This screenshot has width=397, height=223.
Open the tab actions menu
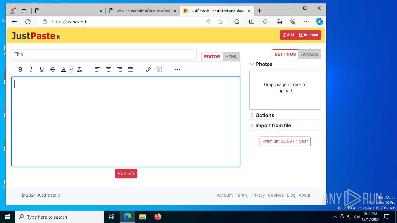[24, 11]
